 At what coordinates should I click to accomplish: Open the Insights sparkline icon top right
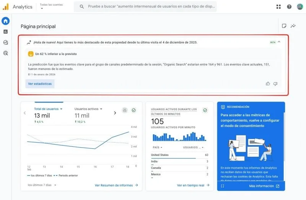(x=293, y=26)
